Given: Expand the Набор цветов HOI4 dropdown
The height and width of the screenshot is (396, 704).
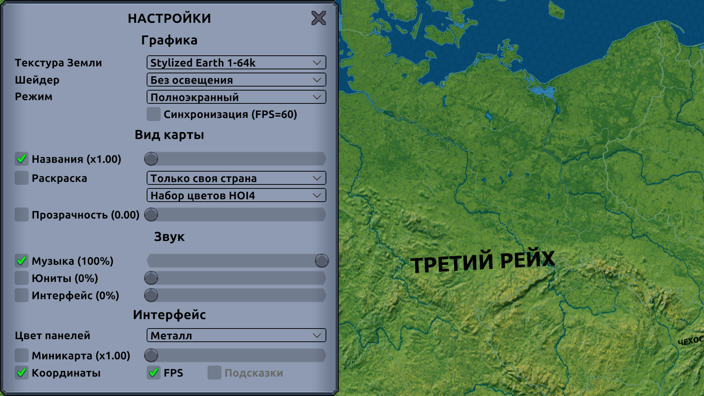Looking at the screenshot, I should (x=236, y=195).
